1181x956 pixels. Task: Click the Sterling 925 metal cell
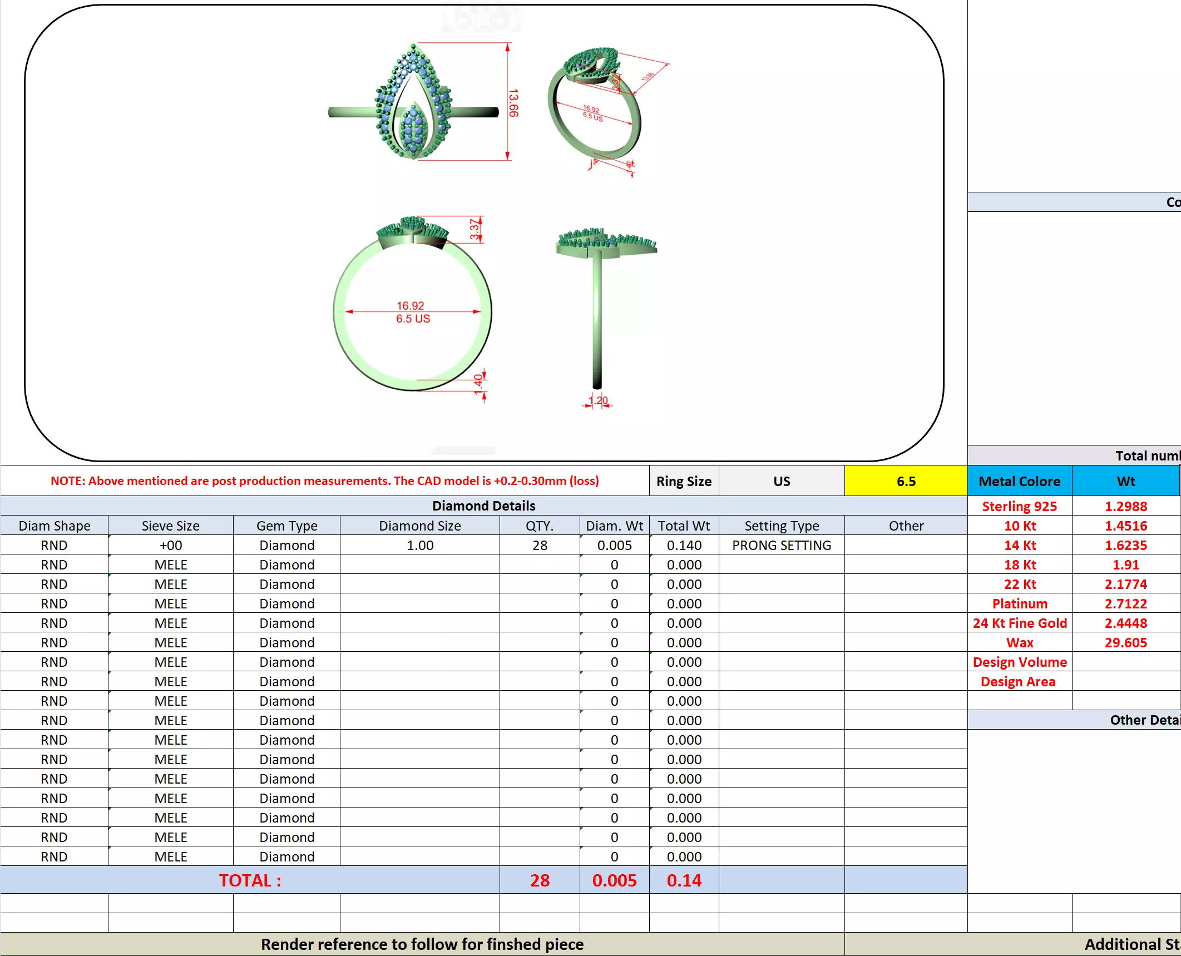[1019, 506]
